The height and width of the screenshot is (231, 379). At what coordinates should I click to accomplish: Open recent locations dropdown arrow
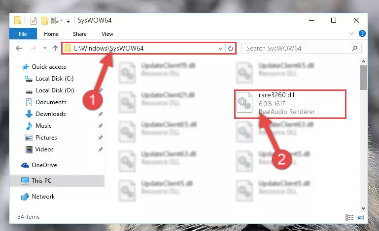[45, 48]
